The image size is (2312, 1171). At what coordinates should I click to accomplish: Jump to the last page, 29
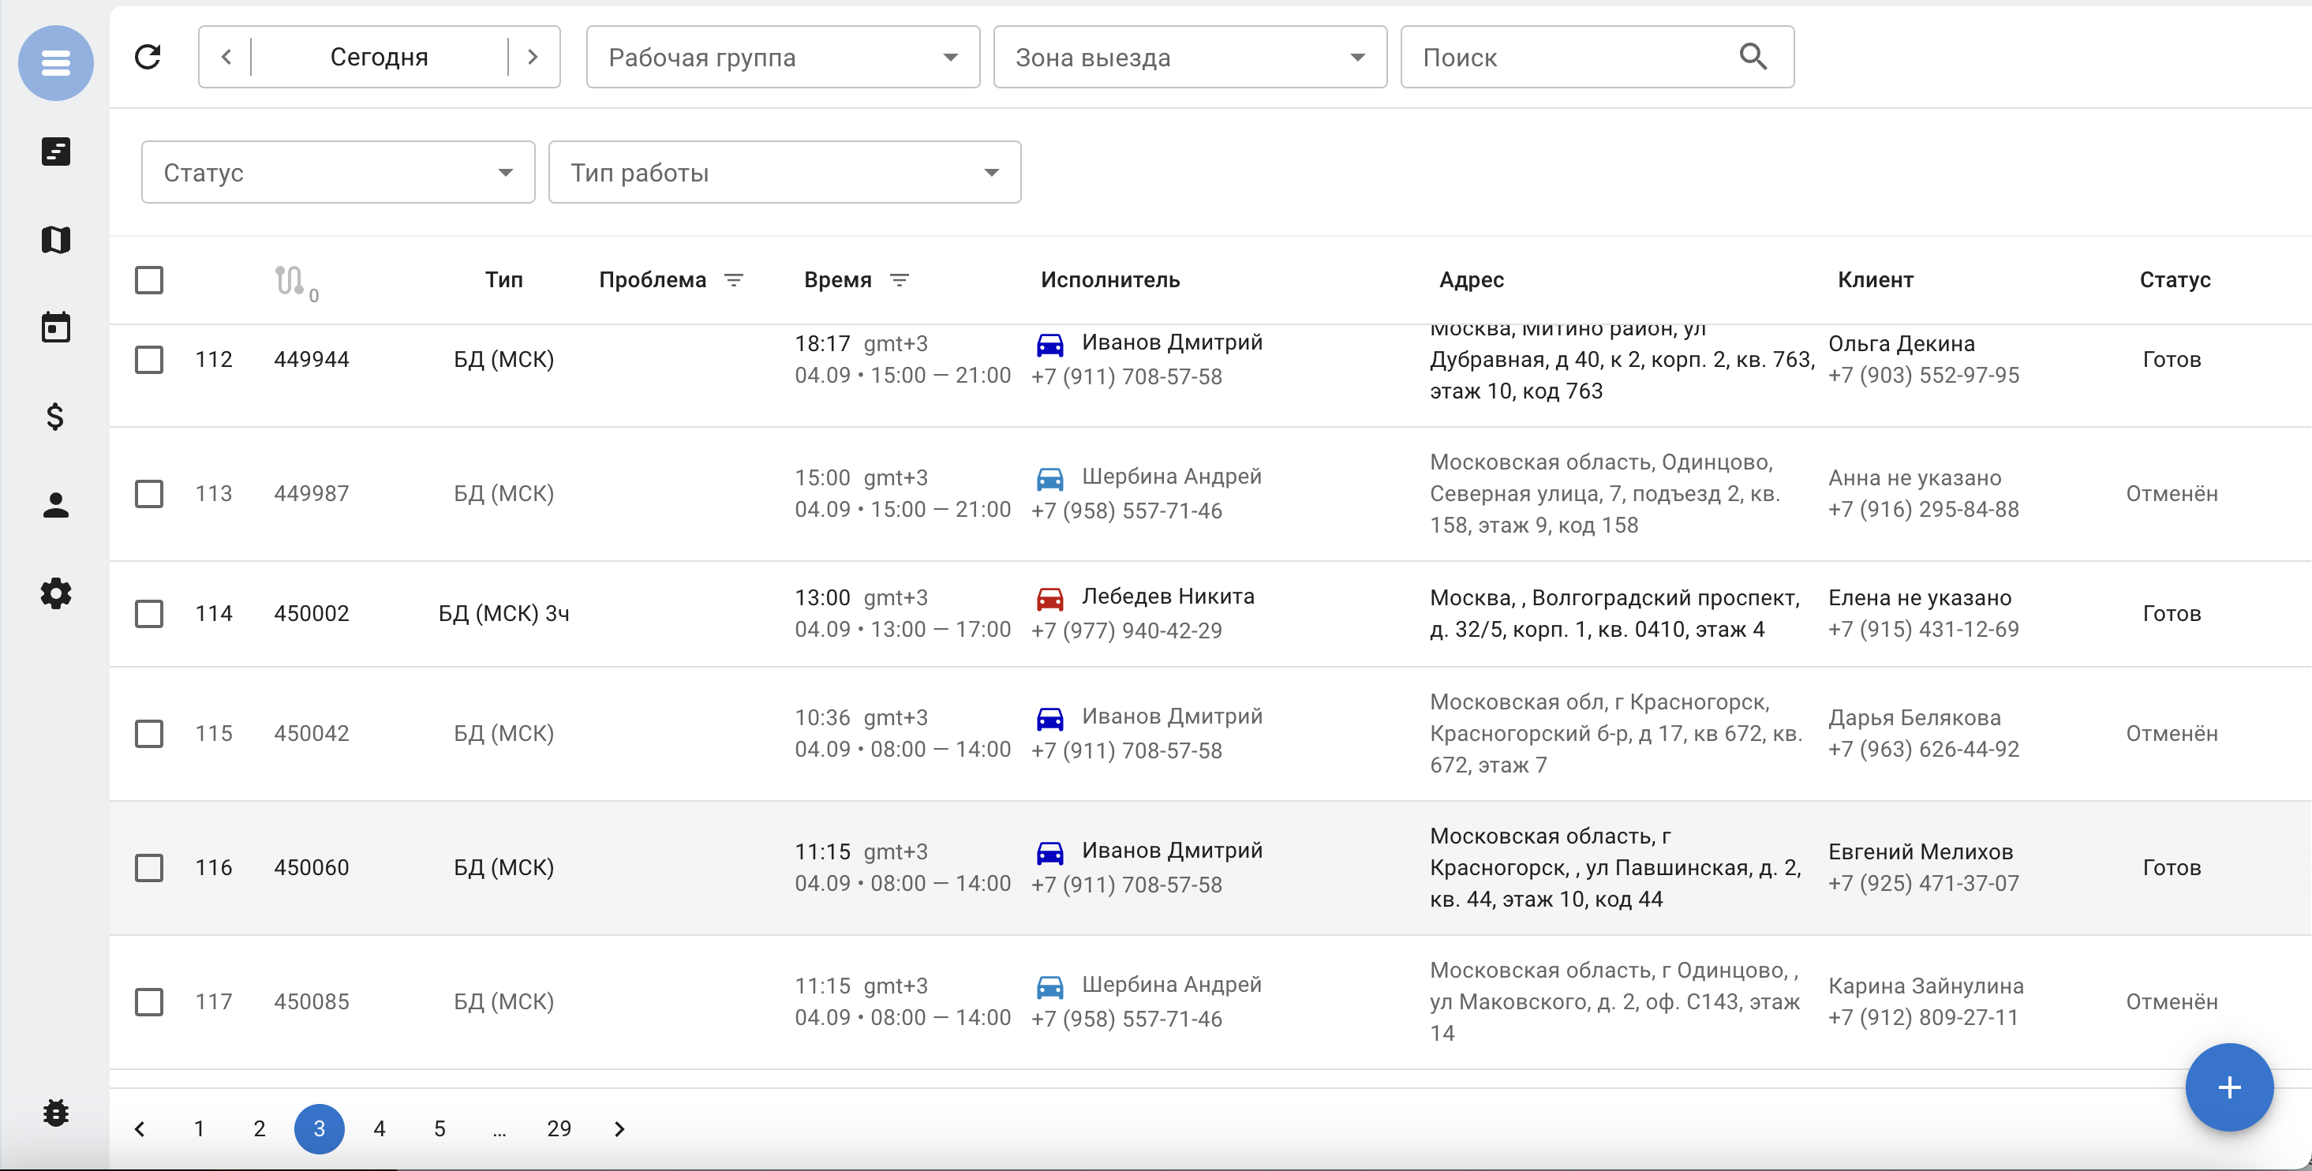[x=558, y=1129]
